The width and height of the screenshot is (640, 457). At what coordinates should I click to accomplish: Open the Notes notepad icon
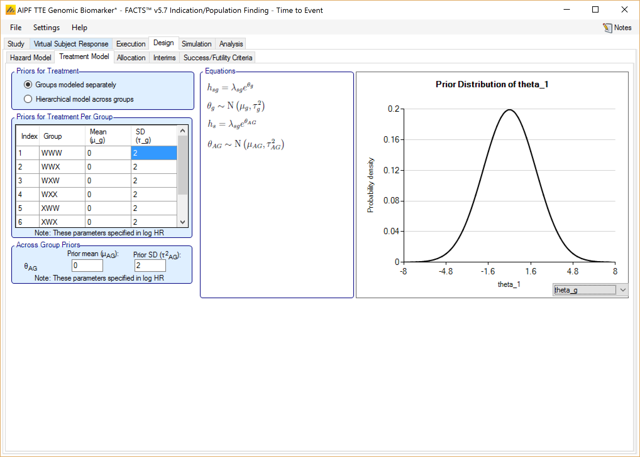click(x=607, y=28)
